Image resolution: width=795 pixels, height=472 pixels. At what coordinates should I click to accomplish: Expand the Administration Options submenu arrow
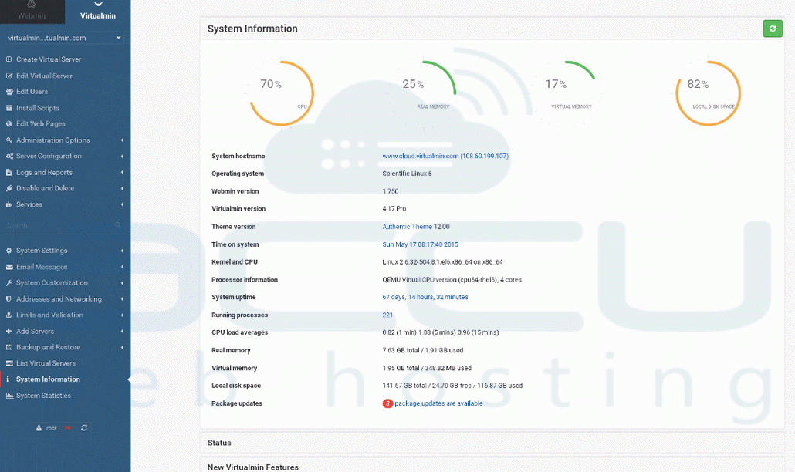click(122, 140)
